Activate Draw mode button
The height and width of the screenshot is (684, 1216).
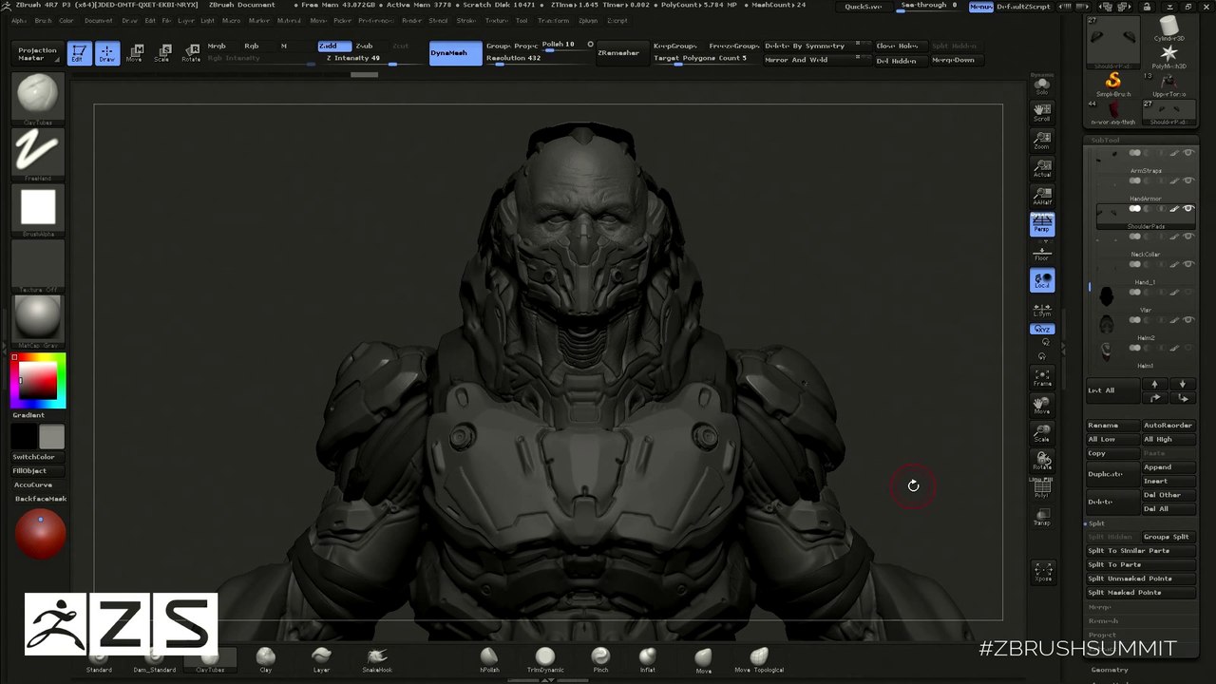(x=107, y=53)
